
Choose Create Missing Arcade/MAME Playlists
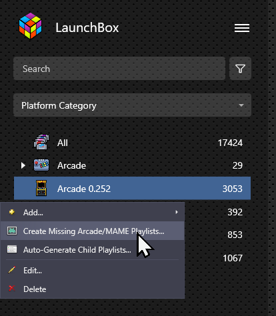tap(93, 231)
